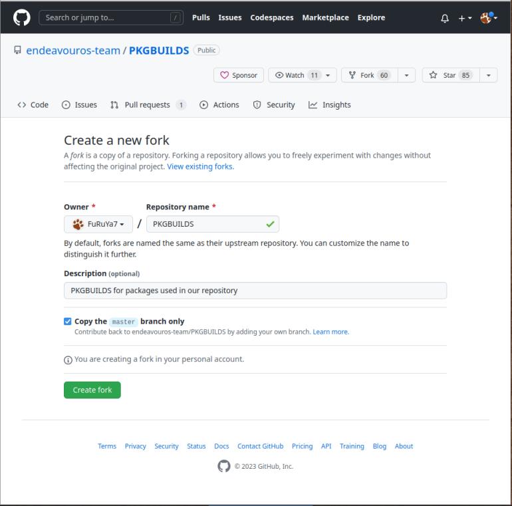This screenshot has width=512, height=506.
Task: Open the Actions tab
Action: [219, 105]
